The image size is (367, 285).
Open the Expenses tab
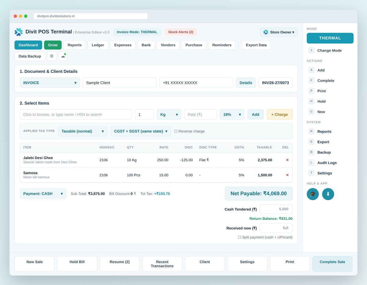click(x=123, y=45)
